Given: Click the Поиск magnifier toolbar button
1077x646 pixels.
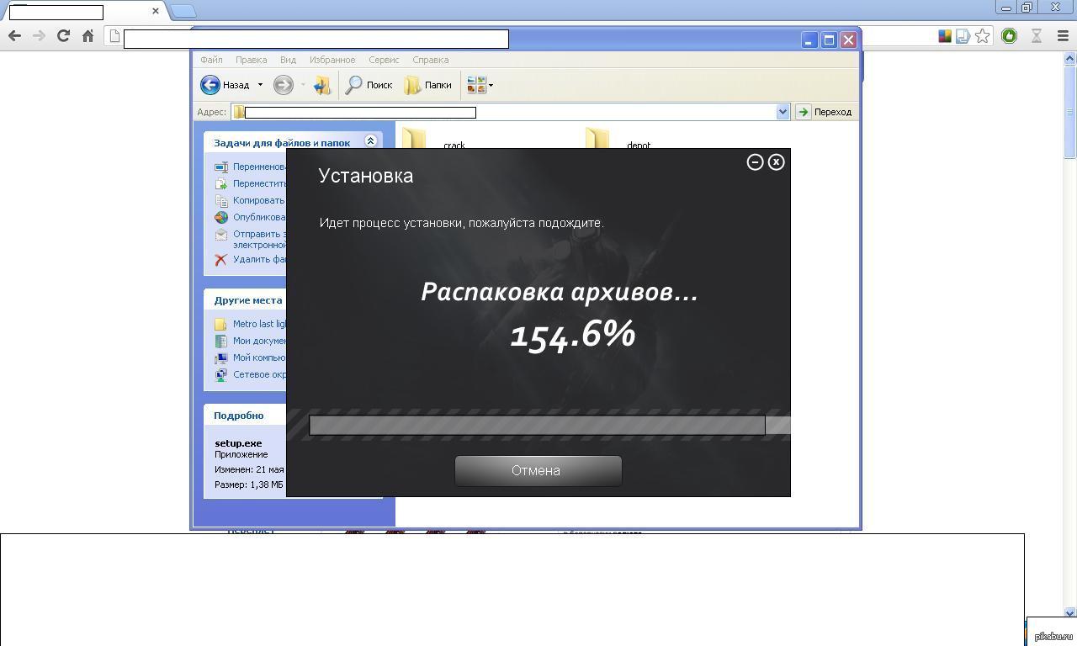Looking at the screenshot, I should [x=369, y=85].
